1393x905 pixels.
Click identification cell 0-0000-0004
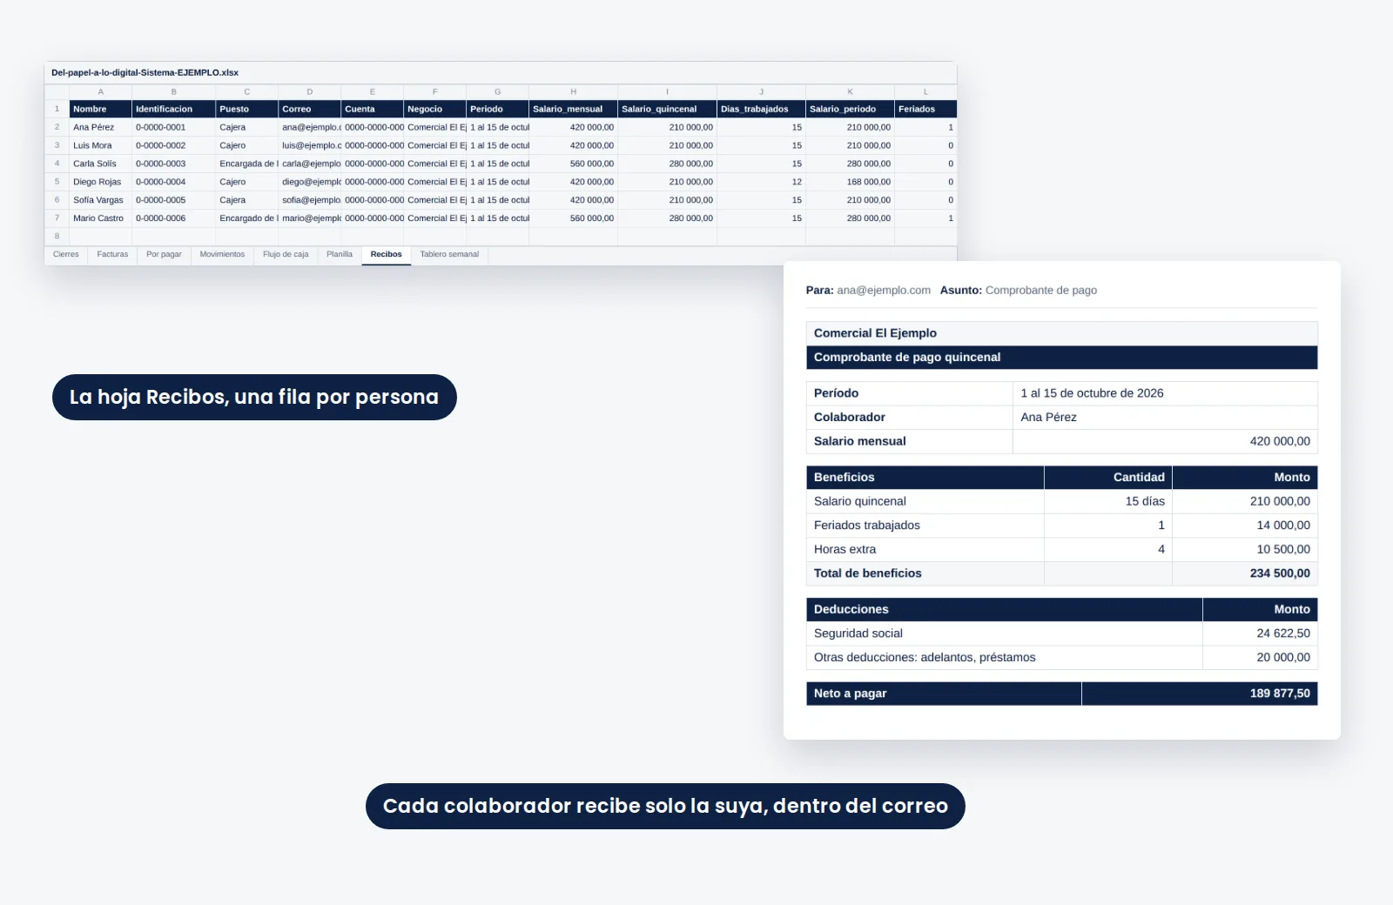tap(173, 183)
